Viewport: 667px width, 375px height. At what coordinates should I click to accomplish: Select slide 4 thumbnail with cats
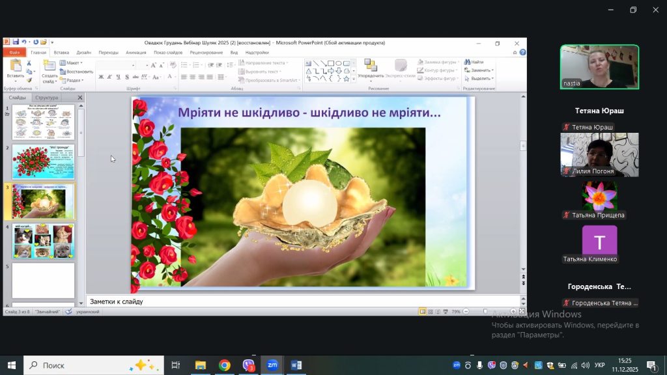pos(43,241)
